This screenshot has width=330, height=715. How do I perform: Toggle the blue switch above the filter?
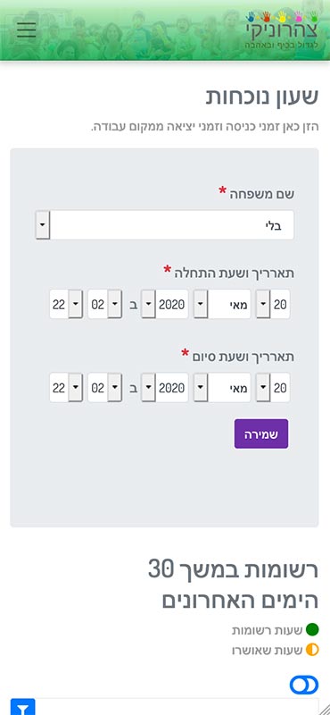pyautogui.click(x=304, y=685)
